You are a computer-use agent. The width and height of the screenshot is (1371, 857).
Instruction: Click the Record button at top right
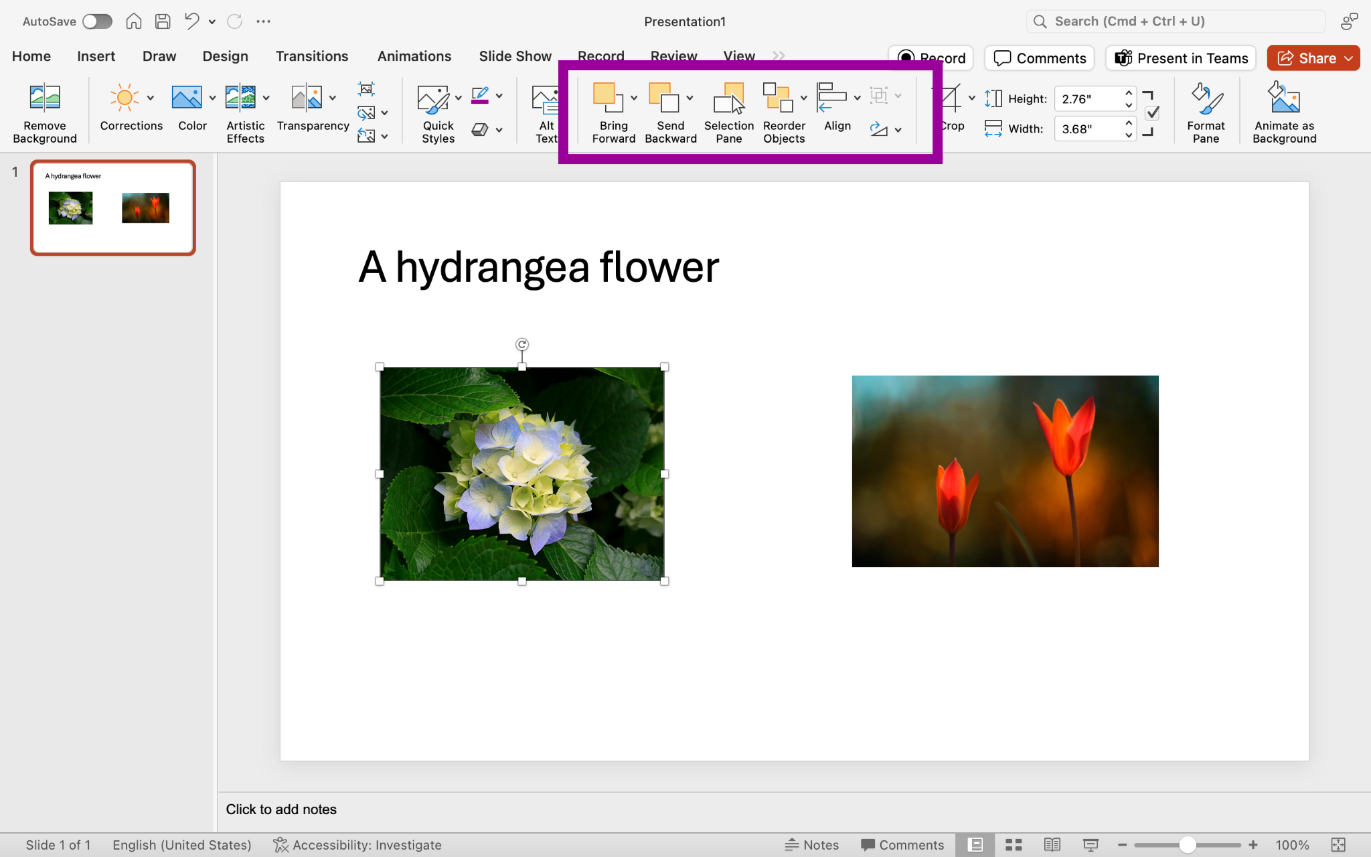click(x=931, y=58)
